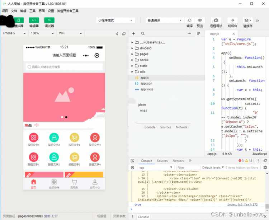Screen dimensions: 269x220
Task: Select app.wxss in file tree
Action: point(166,89)
